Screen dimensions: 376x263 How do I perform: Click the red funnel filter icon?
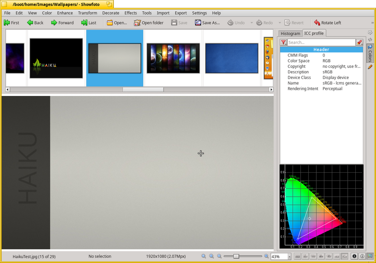tap(283, 42)
